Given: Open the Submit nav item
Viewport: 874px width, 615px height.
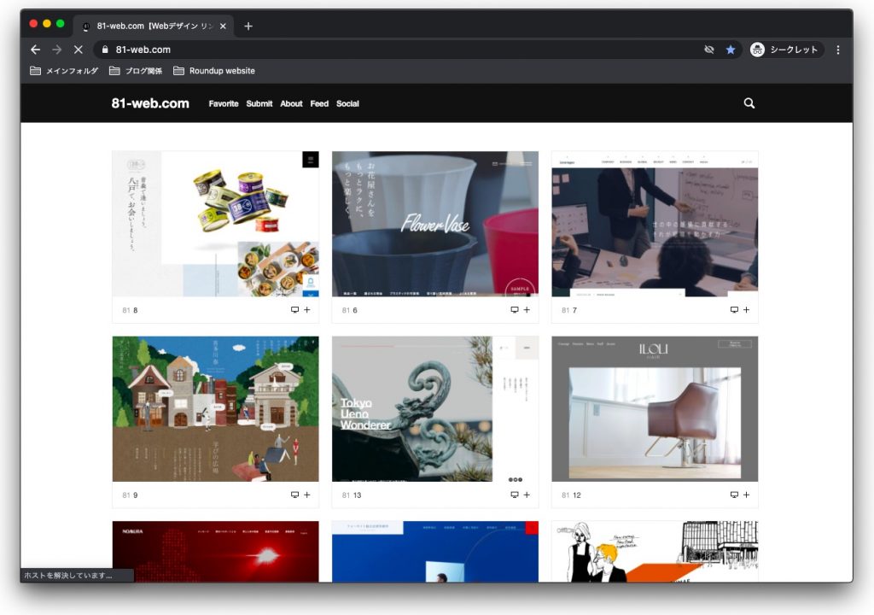Looking at the screenshot, I should 259,104.
